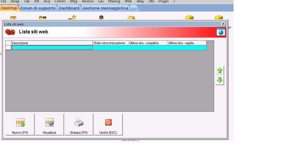Select the empty Descrizione cell in first row
This screenshot has width=282, height=158.
(x=52, y=47)
